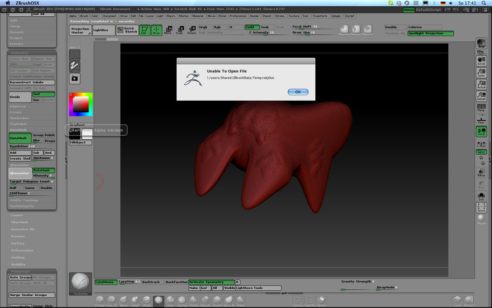Open the Brush menu
Image resolution: width=492 pixels, height=308 pixels.
click(x=84, y=16)
